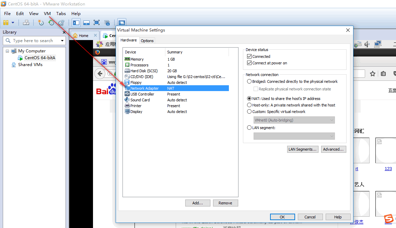The image size is (396, 228).
Task: Open the Tabs menu
Action: (61, 14)
